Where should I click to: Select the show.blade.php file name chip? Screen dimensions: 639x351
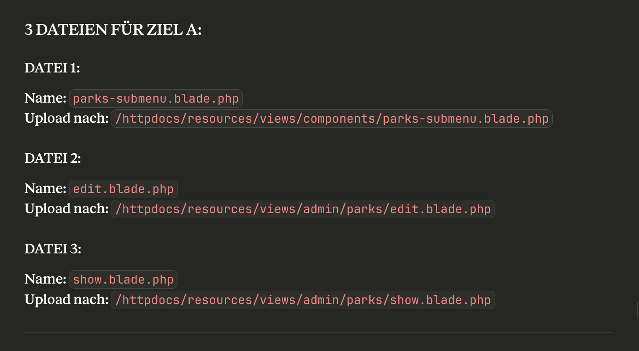pos(123,280)
